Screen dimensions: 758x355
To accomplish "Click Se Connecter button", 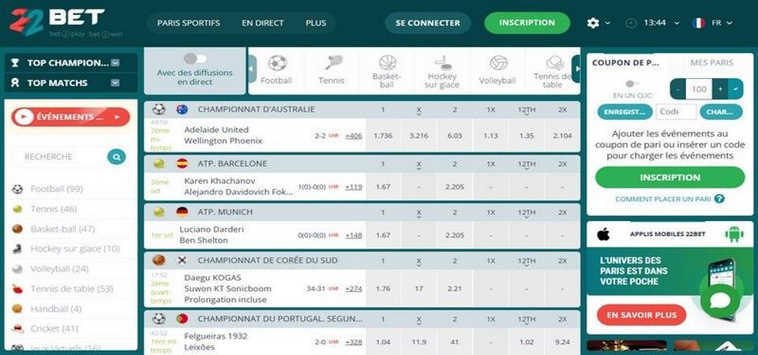I will (x=428, y=23).
